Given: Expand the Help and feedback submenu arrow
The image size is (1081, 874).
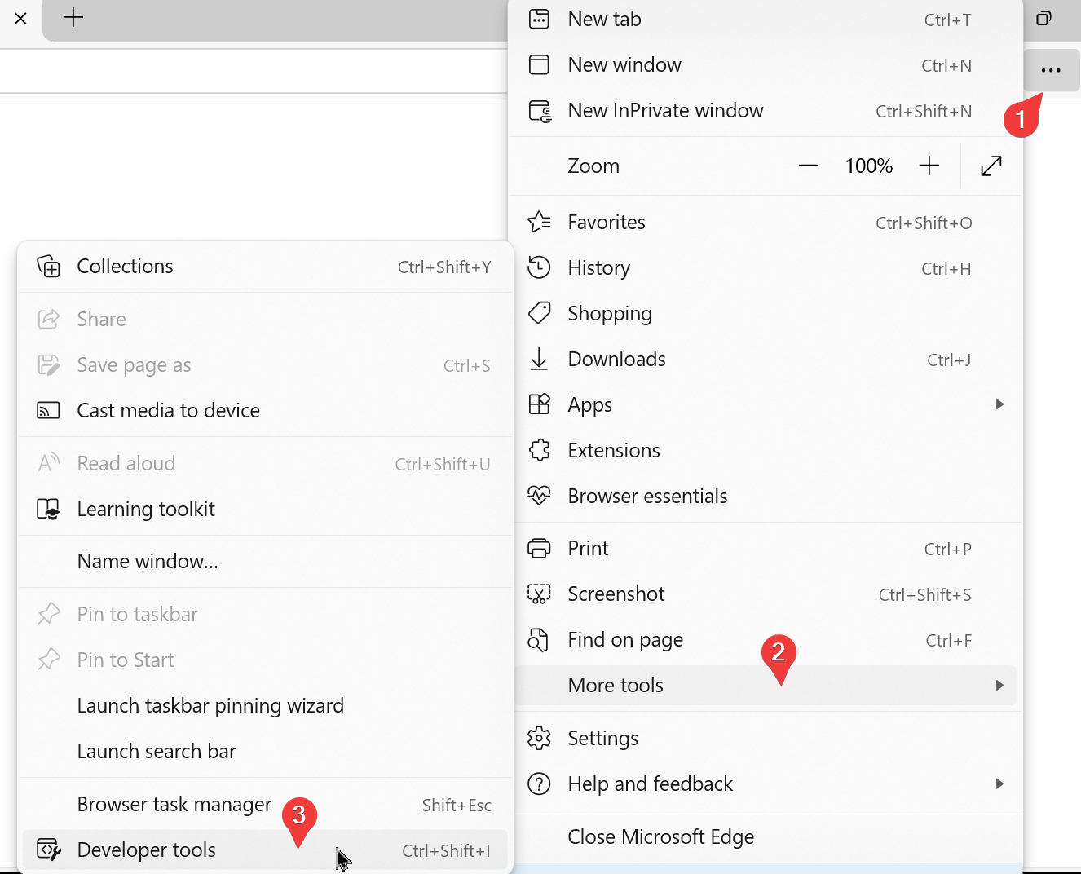Looking at the screenshot, I should click(x=999, y=784).
